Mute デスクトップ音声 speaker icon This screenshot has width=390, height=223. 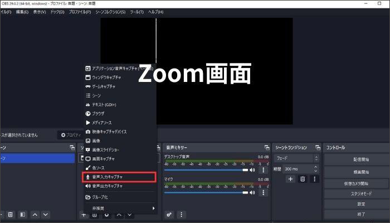[x=252, y=170]
